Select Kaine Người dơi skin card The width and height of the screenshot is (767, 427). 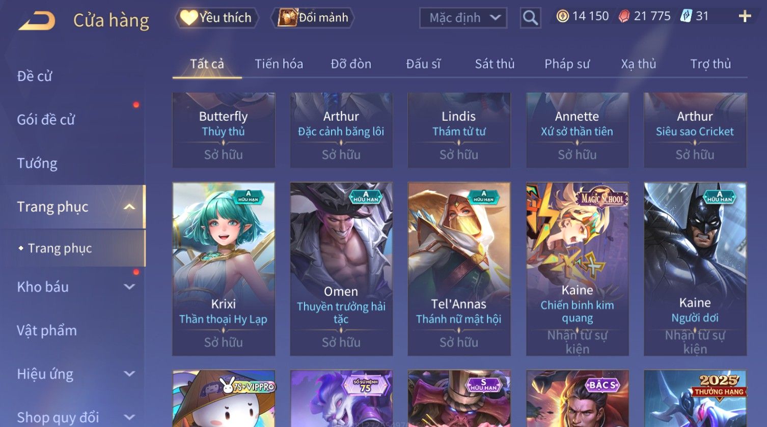695,269
